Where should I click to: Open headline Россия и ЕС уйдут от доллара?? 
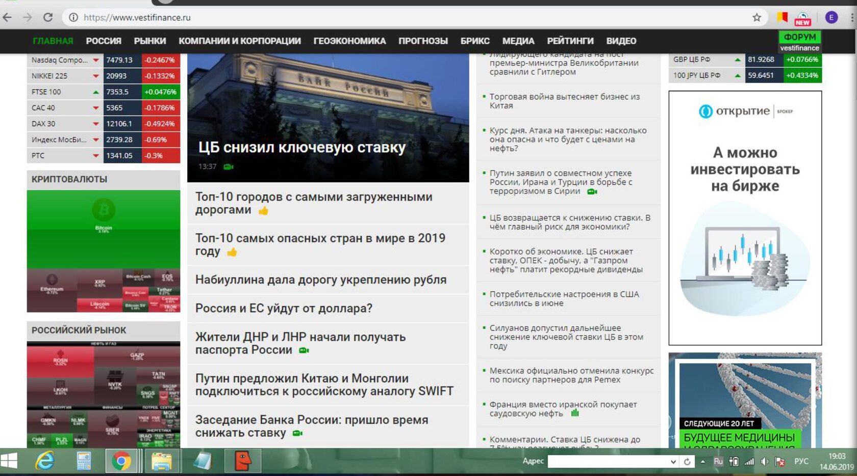284,308
